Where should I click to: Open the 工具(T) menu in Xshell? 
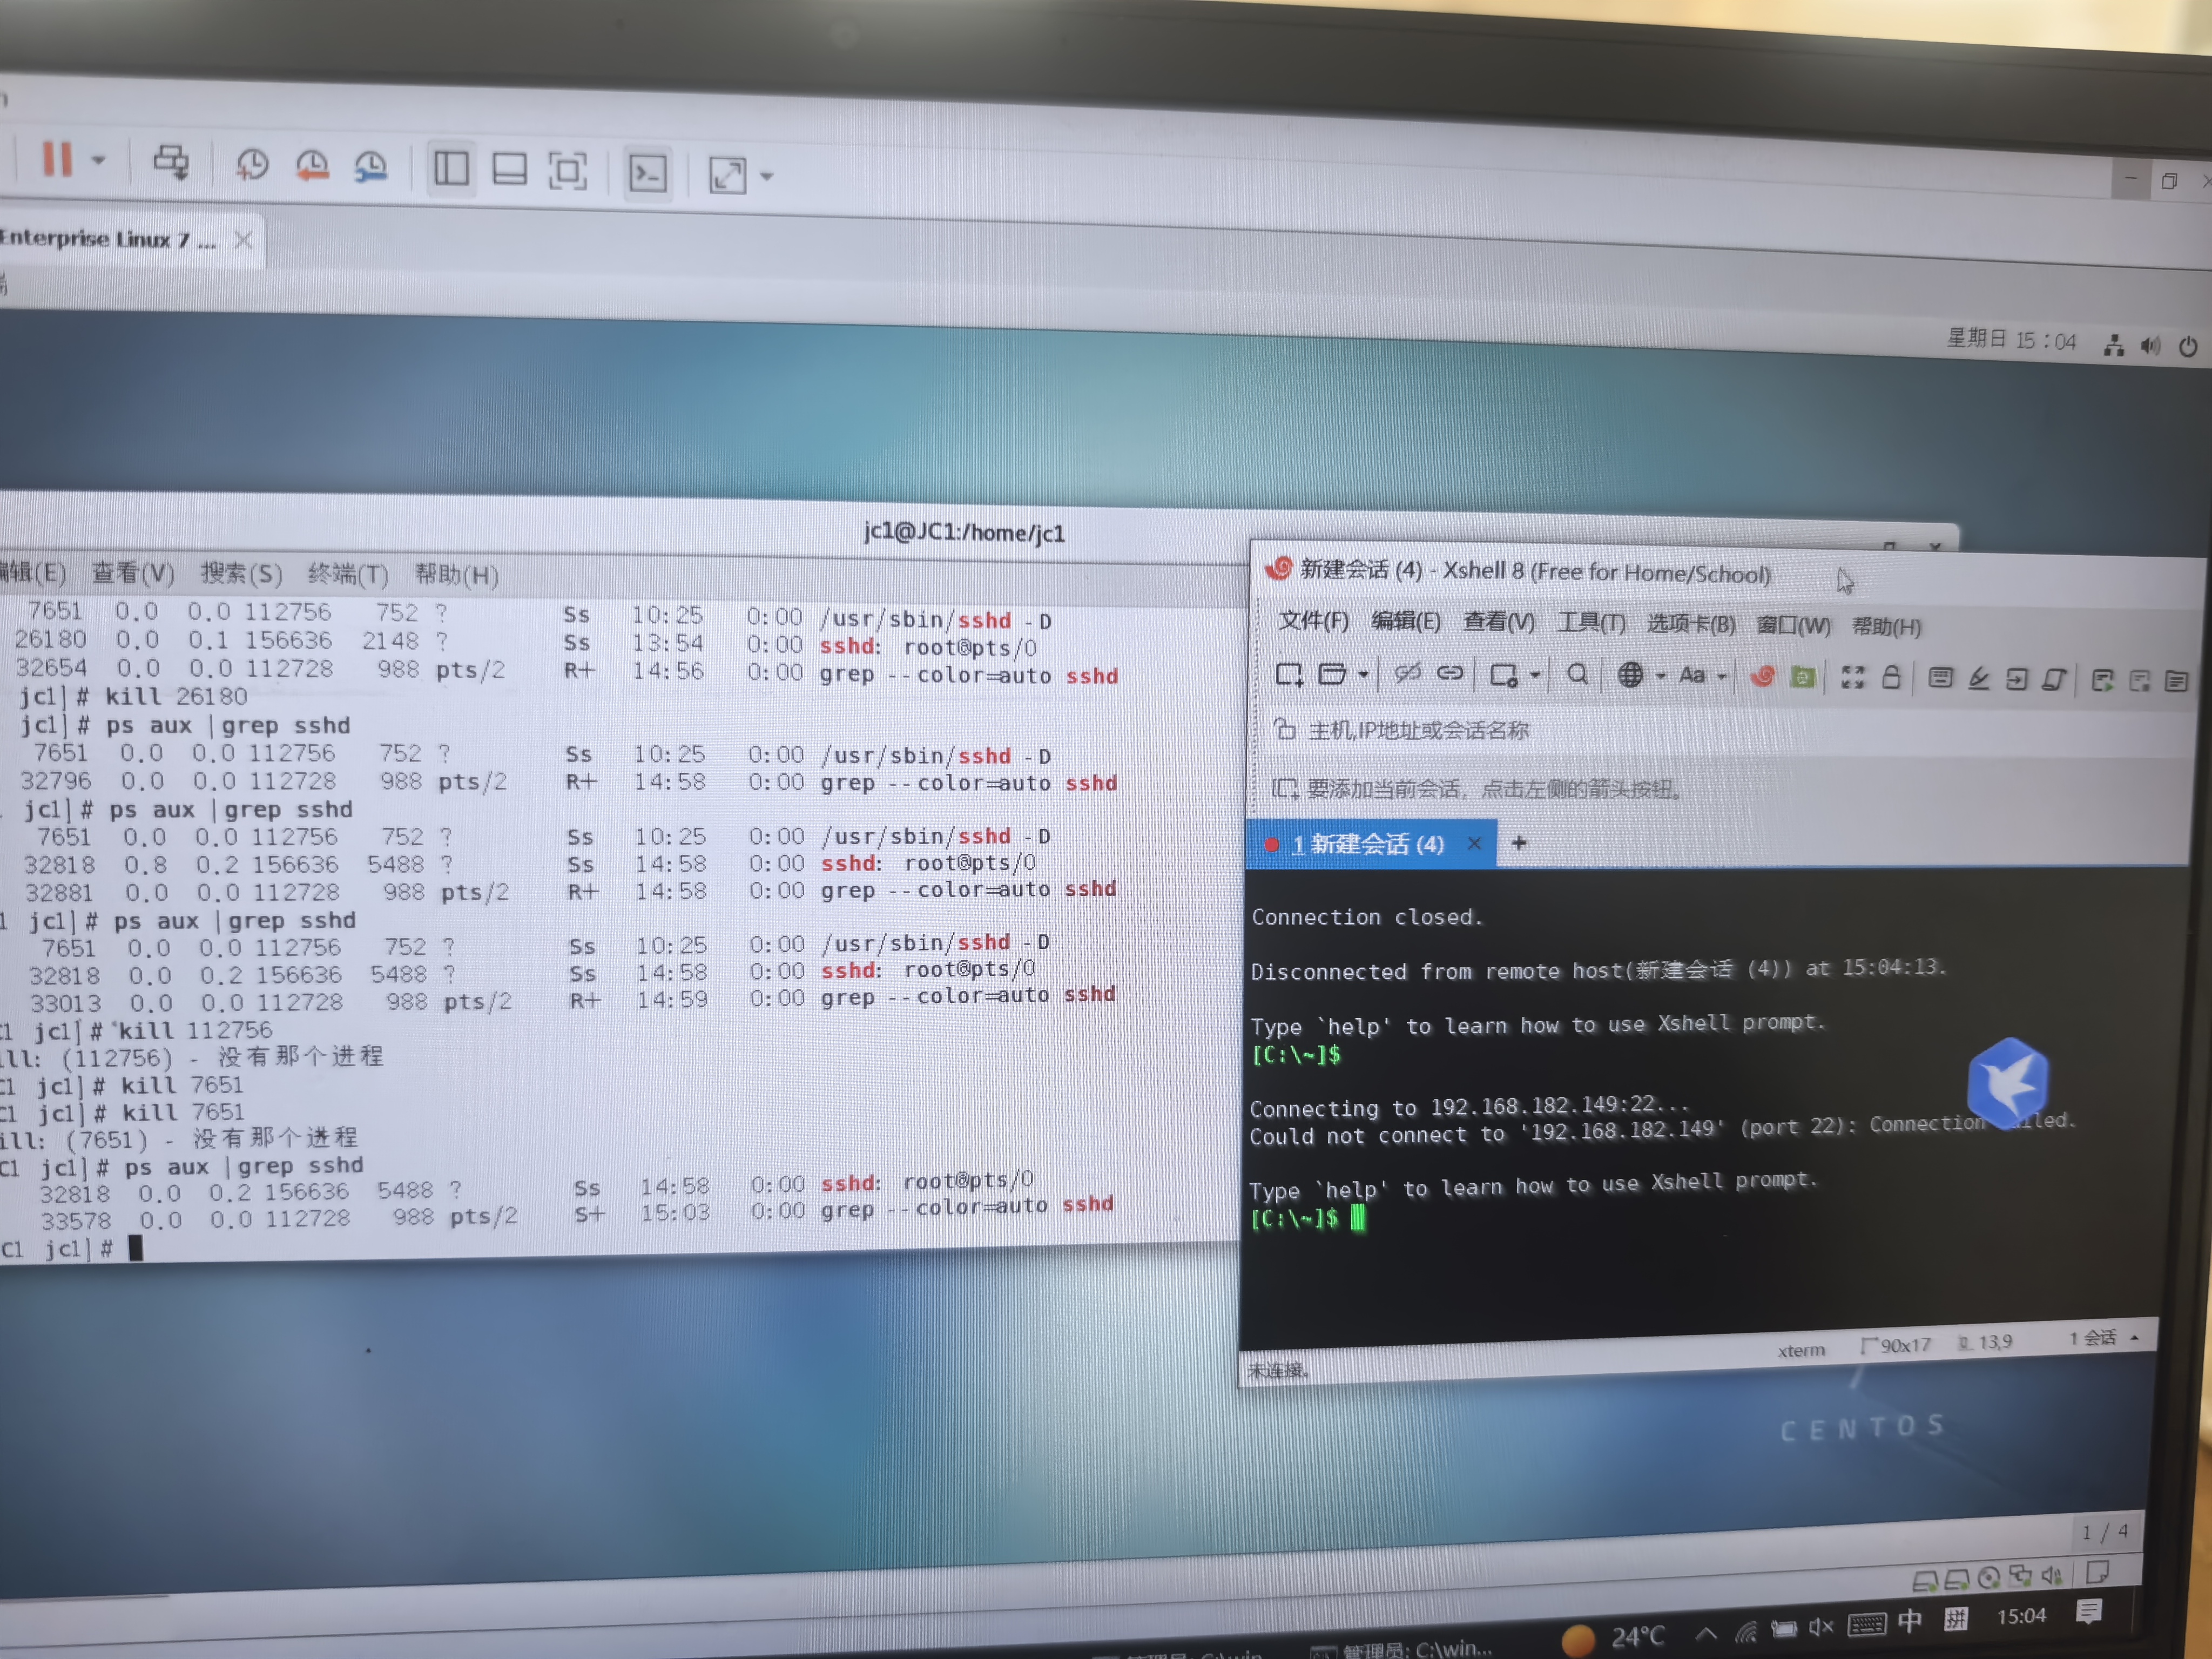1590,623
